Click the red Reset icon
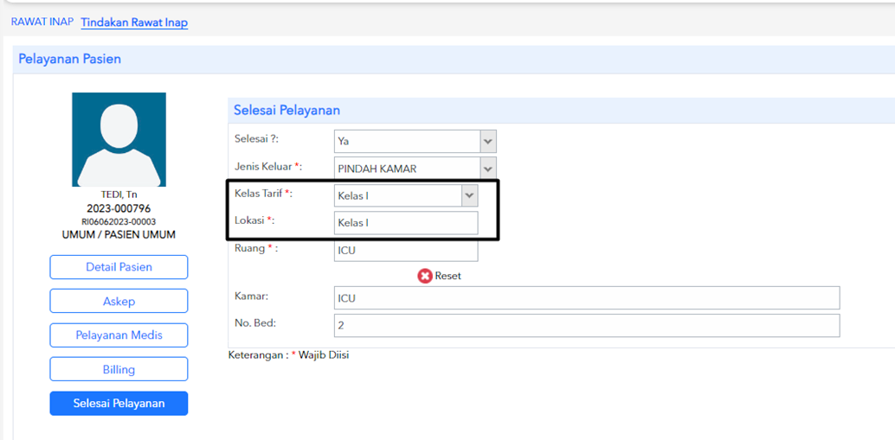This screenshot has width=895, height=440. tap(425, 276)
